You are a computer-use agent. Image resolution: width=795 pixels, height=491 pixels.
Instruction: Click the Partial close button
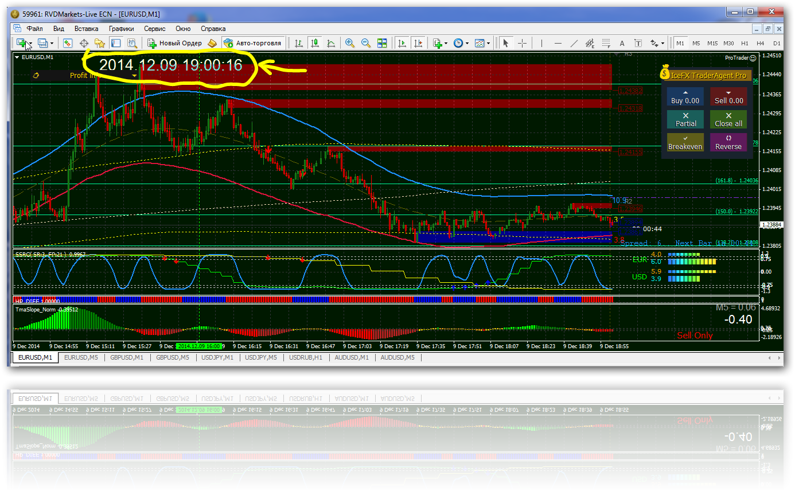click(685, 119)
